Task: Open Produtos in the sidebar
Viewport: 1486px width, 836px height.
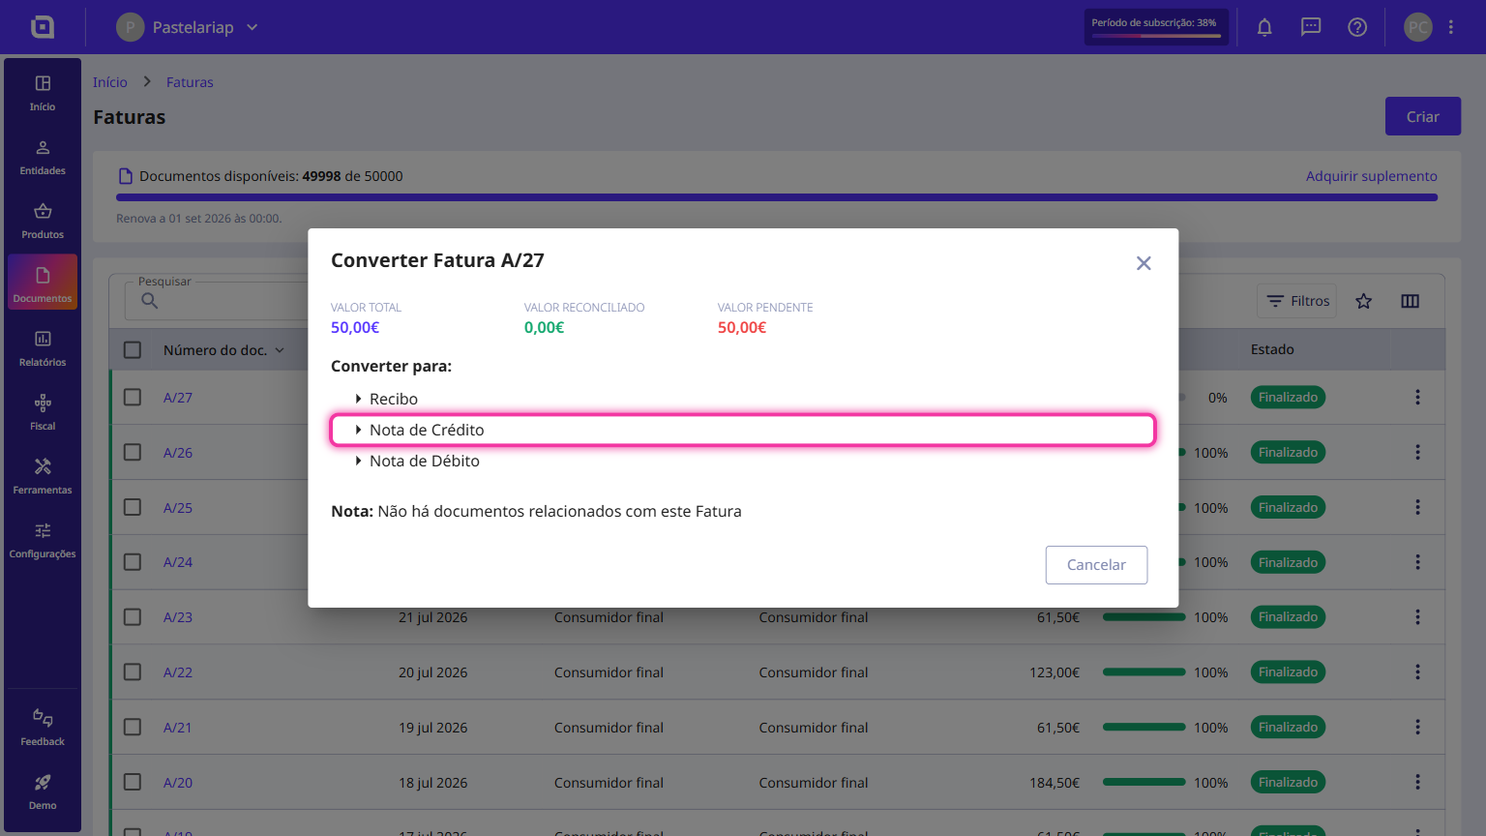Action: [43, 222]
